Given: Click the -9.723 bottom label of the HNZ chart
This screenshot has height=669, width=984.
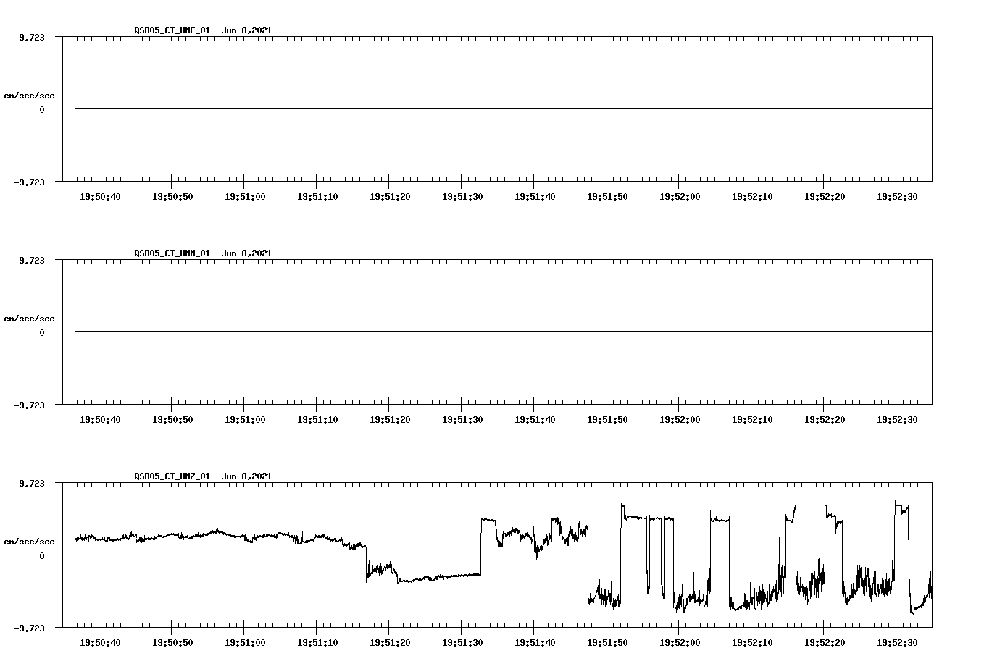Looking at the screenshot, I should click(x=29, y=628).
